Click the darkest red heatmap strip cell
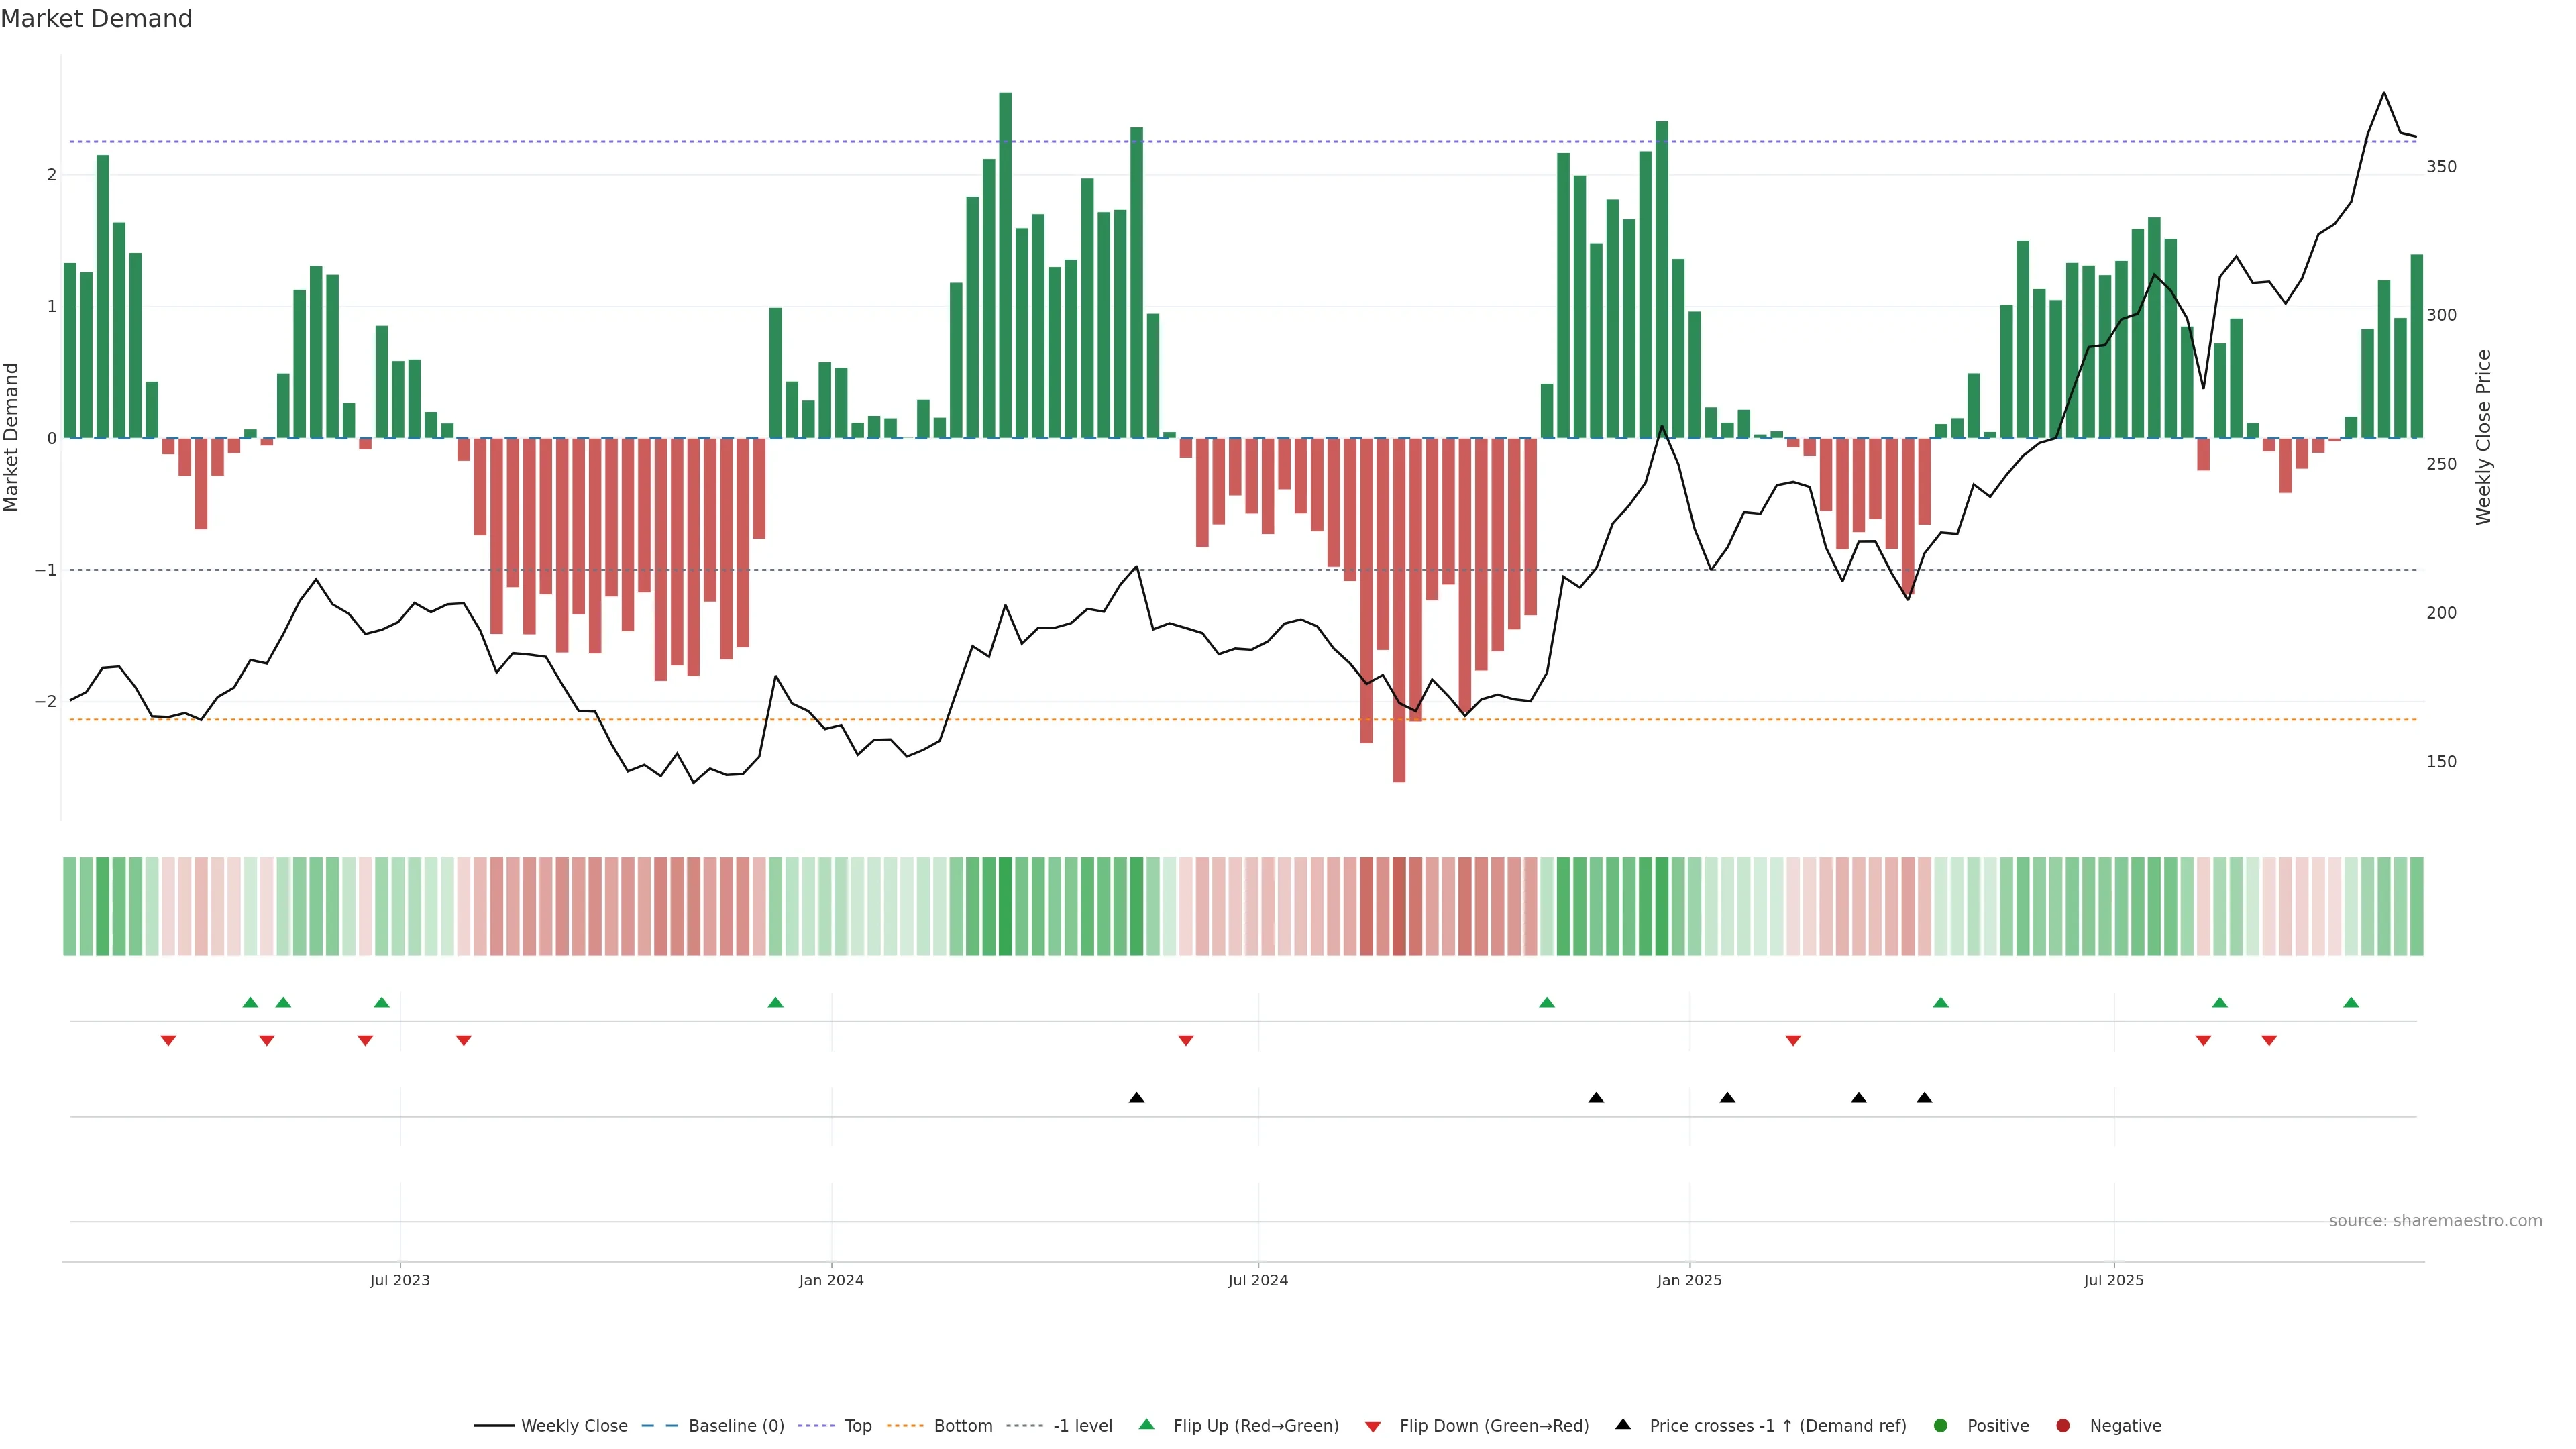This screenshot has width=2576, height=1449. [x=1399, y=906]
